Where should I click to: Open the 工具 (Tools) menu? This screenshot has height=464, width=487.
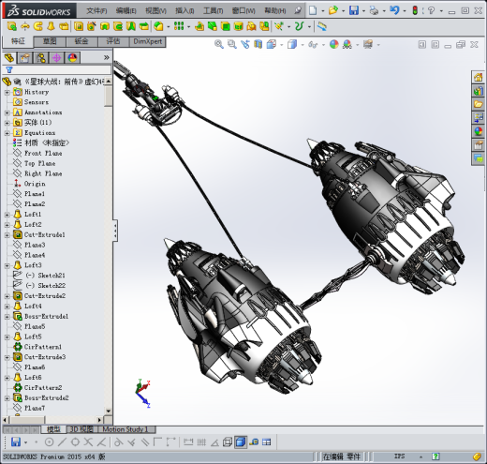(x=213, y=10)
